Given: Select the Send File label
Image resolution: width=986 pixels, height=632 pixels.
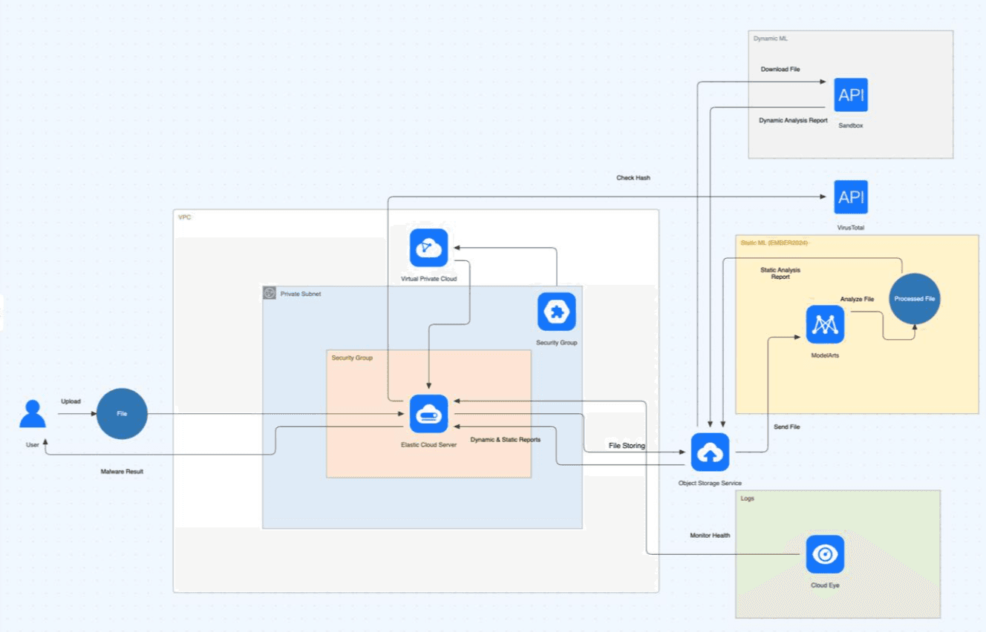Looking at the screenshot, I should [x=786, y=427].
